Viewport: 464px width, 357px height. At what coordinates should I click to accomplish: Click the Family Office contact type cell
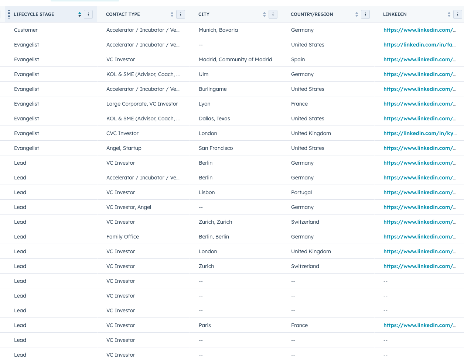tap(123, 237)
